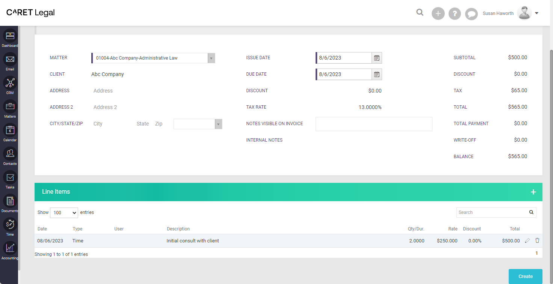Expand the Matter dropdown
The width and height of the screenshot is (553, 284).
[211, 58]
